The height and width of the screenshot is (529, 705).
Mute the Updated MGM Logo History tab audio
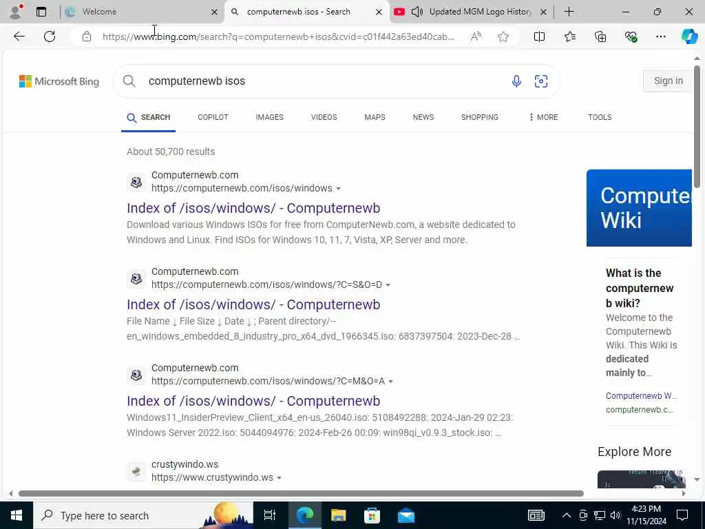pyautogui.click(x=417, y=12)
